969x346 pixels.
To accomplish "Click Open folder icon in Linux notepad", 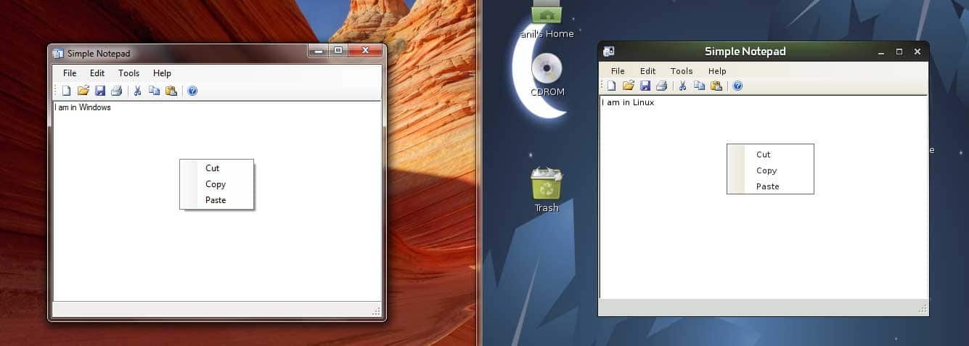I will point(629,86).
